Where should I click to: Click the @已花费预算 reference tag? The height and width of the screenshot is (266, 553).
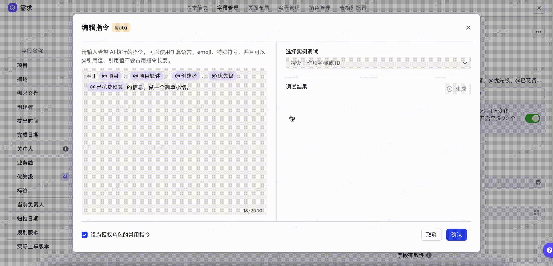[106, 87]
